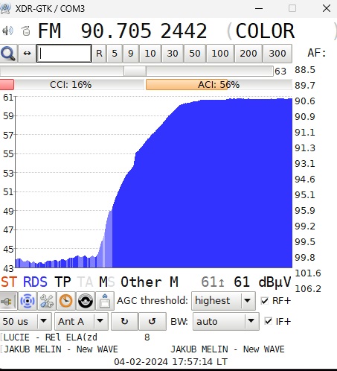Select alternative frequency 95.9
Image resolution: width=337 pixels, height=371 pixels.
[x=305, y=211]
